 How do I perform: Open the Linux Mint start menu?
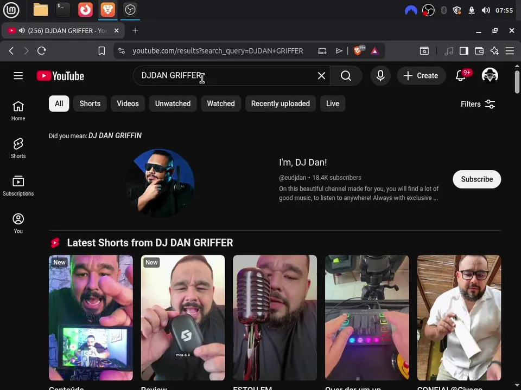click(x=11, y=10)
